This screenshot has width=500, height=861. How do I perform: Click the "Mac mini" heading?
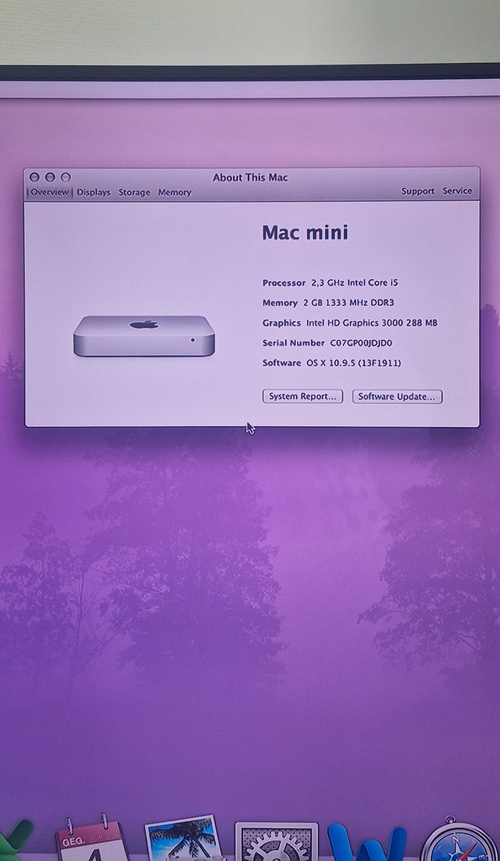tap(305, 233)
